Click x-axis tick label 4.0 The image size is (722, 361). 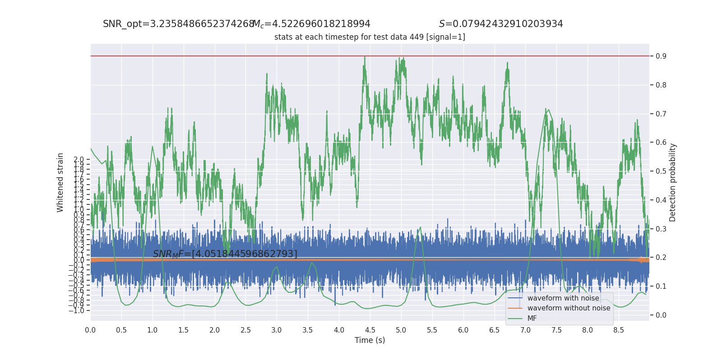(339, 330)
